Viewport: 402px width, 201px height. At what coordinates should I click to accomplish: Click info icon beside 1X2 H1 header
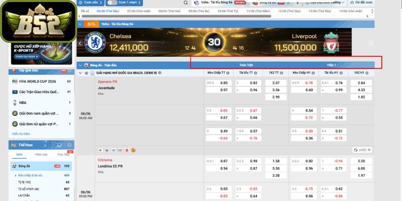pyautogui.click(x=366, y=73)
